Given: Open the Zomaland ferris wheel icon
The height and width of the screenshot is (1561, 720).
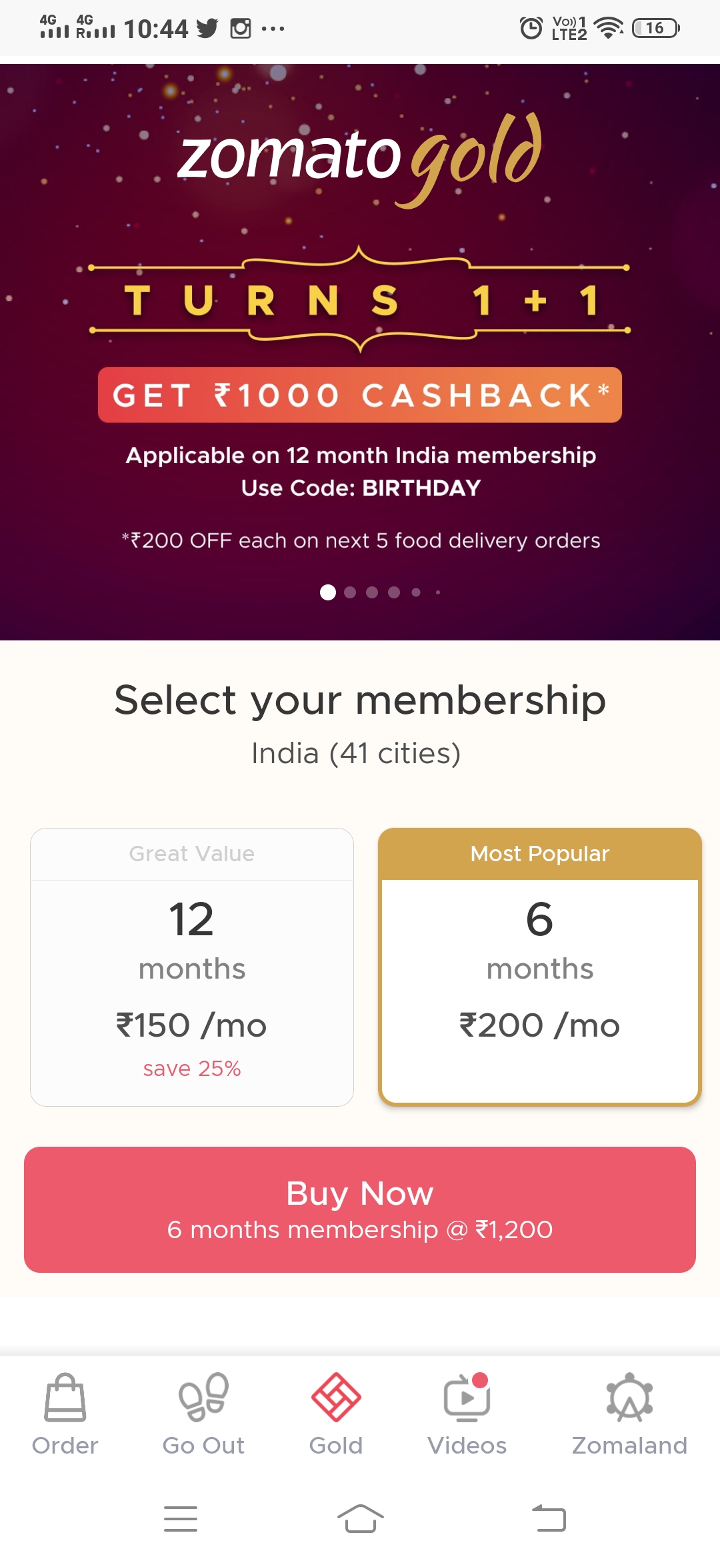Looking at the screenshot, I should [x=629, y=1398].
